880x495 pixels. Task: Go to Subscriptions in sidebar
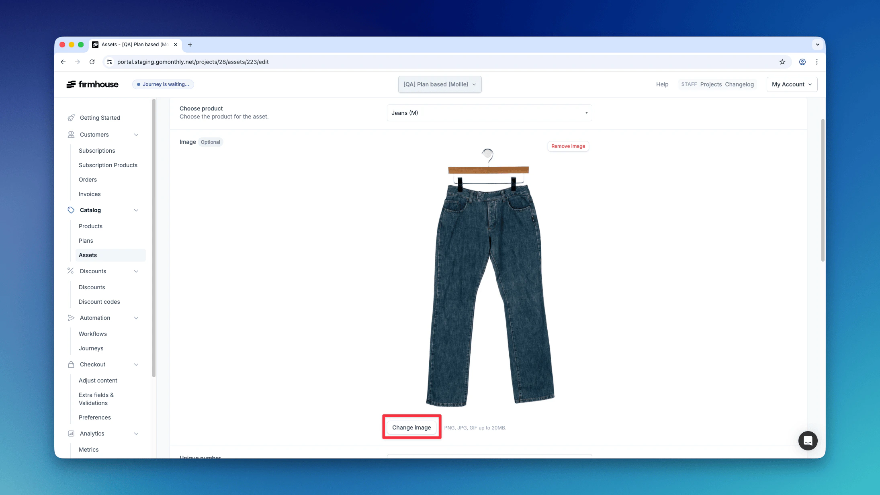point(97,151)
